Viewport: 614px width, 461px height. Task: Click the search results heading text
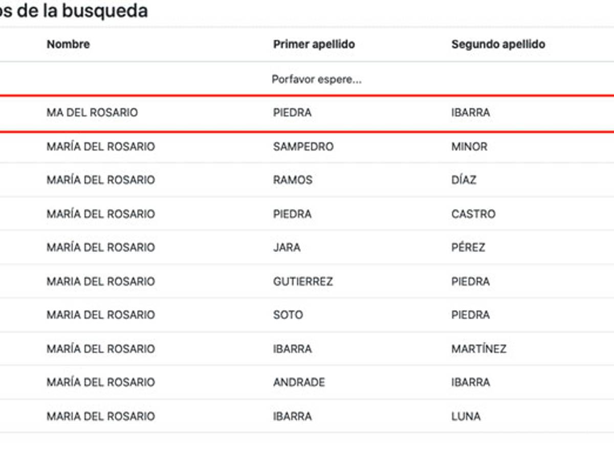tap(74, 10)
